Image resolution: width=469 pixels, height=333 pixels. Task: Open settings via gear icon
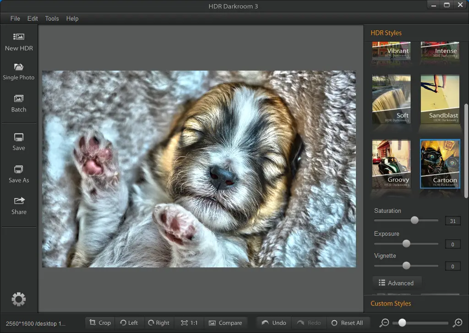pyautogui.click(x=19, y=300)
